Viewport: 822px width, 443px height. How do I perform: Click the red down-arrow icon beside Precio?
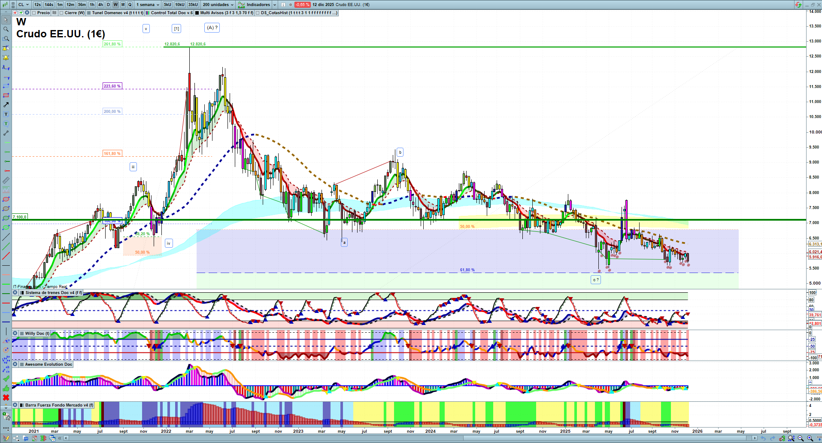click(15, 13)
